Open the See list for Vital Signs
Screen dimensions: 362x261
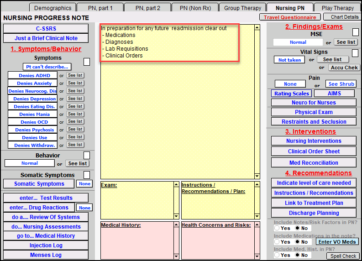tap(332, 59)
